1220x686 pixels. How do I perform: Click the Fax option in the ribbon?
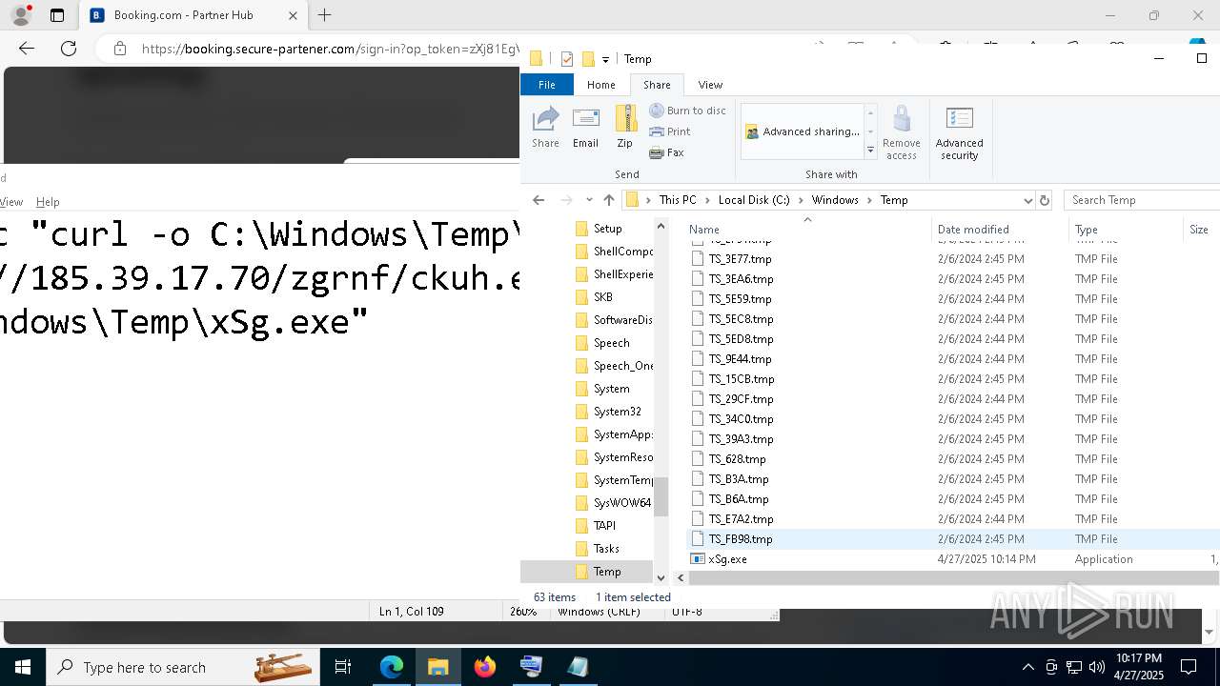(x=666, y=152)
